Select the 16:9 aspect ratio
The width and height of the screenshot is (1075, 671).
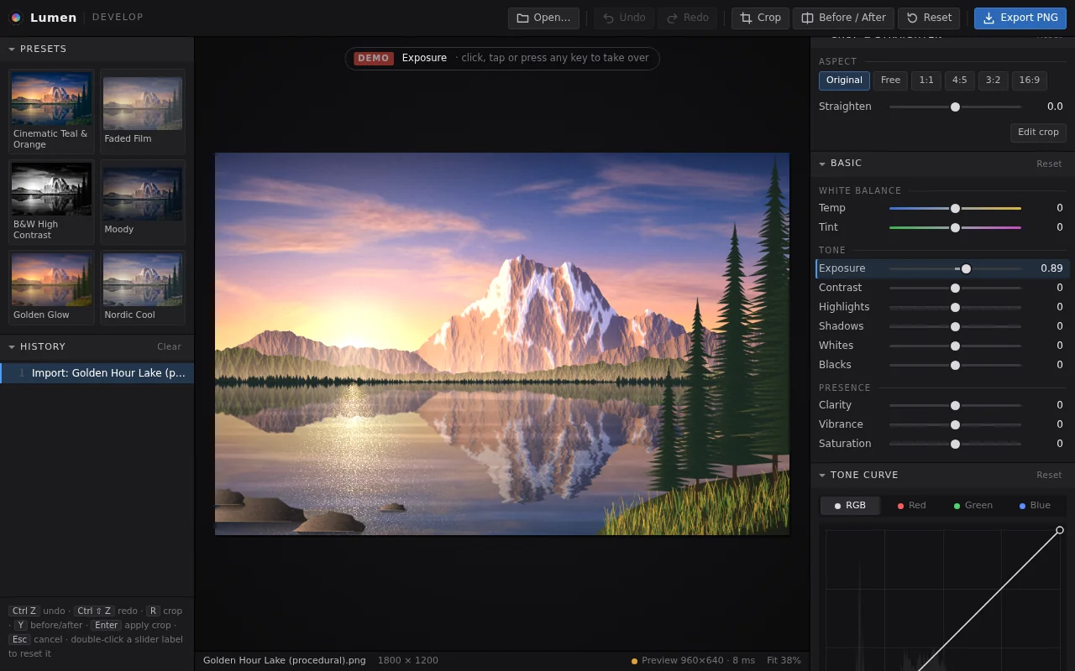(x=1030, y=81)
